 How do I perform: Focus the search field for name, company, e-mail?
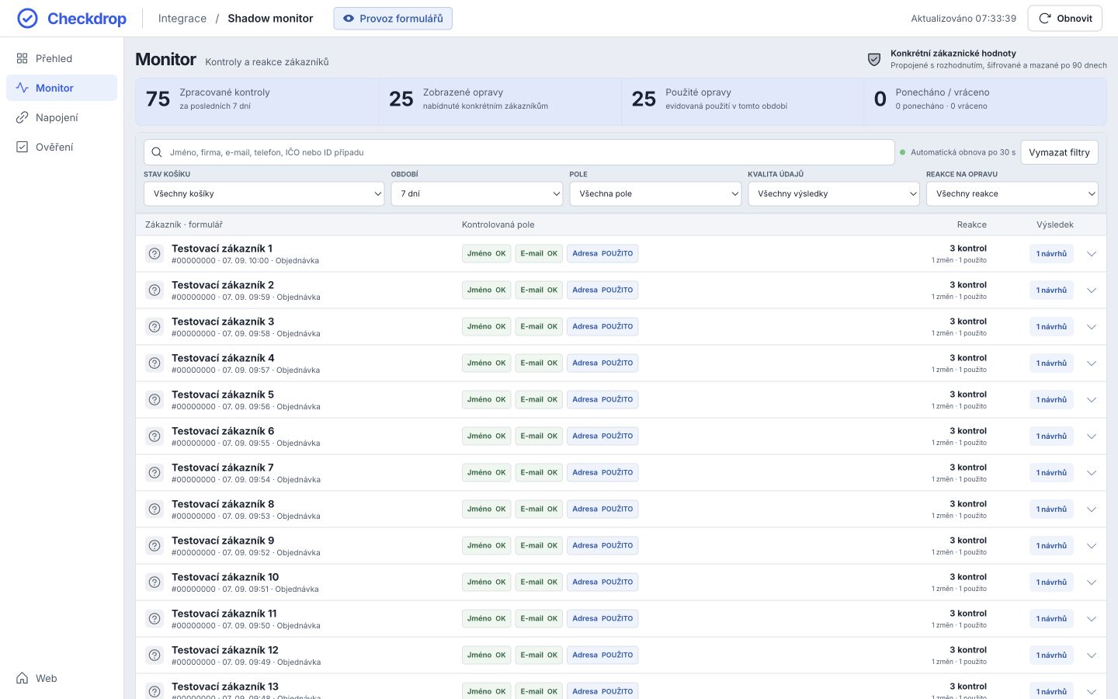[x=519, y=152]
